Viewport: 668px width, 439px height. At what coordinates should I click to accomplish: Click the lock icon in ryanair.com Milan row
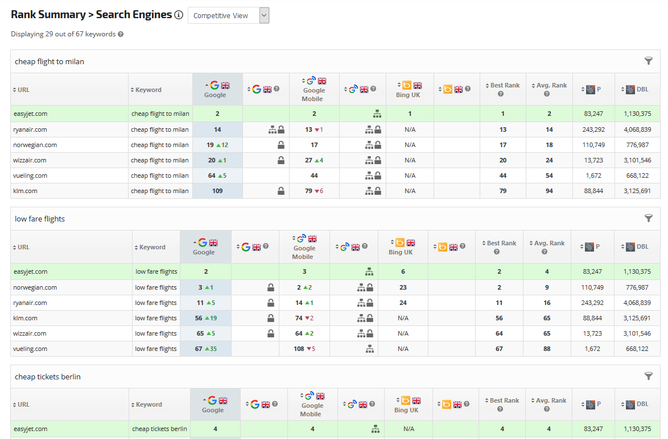tap(281, 129)
